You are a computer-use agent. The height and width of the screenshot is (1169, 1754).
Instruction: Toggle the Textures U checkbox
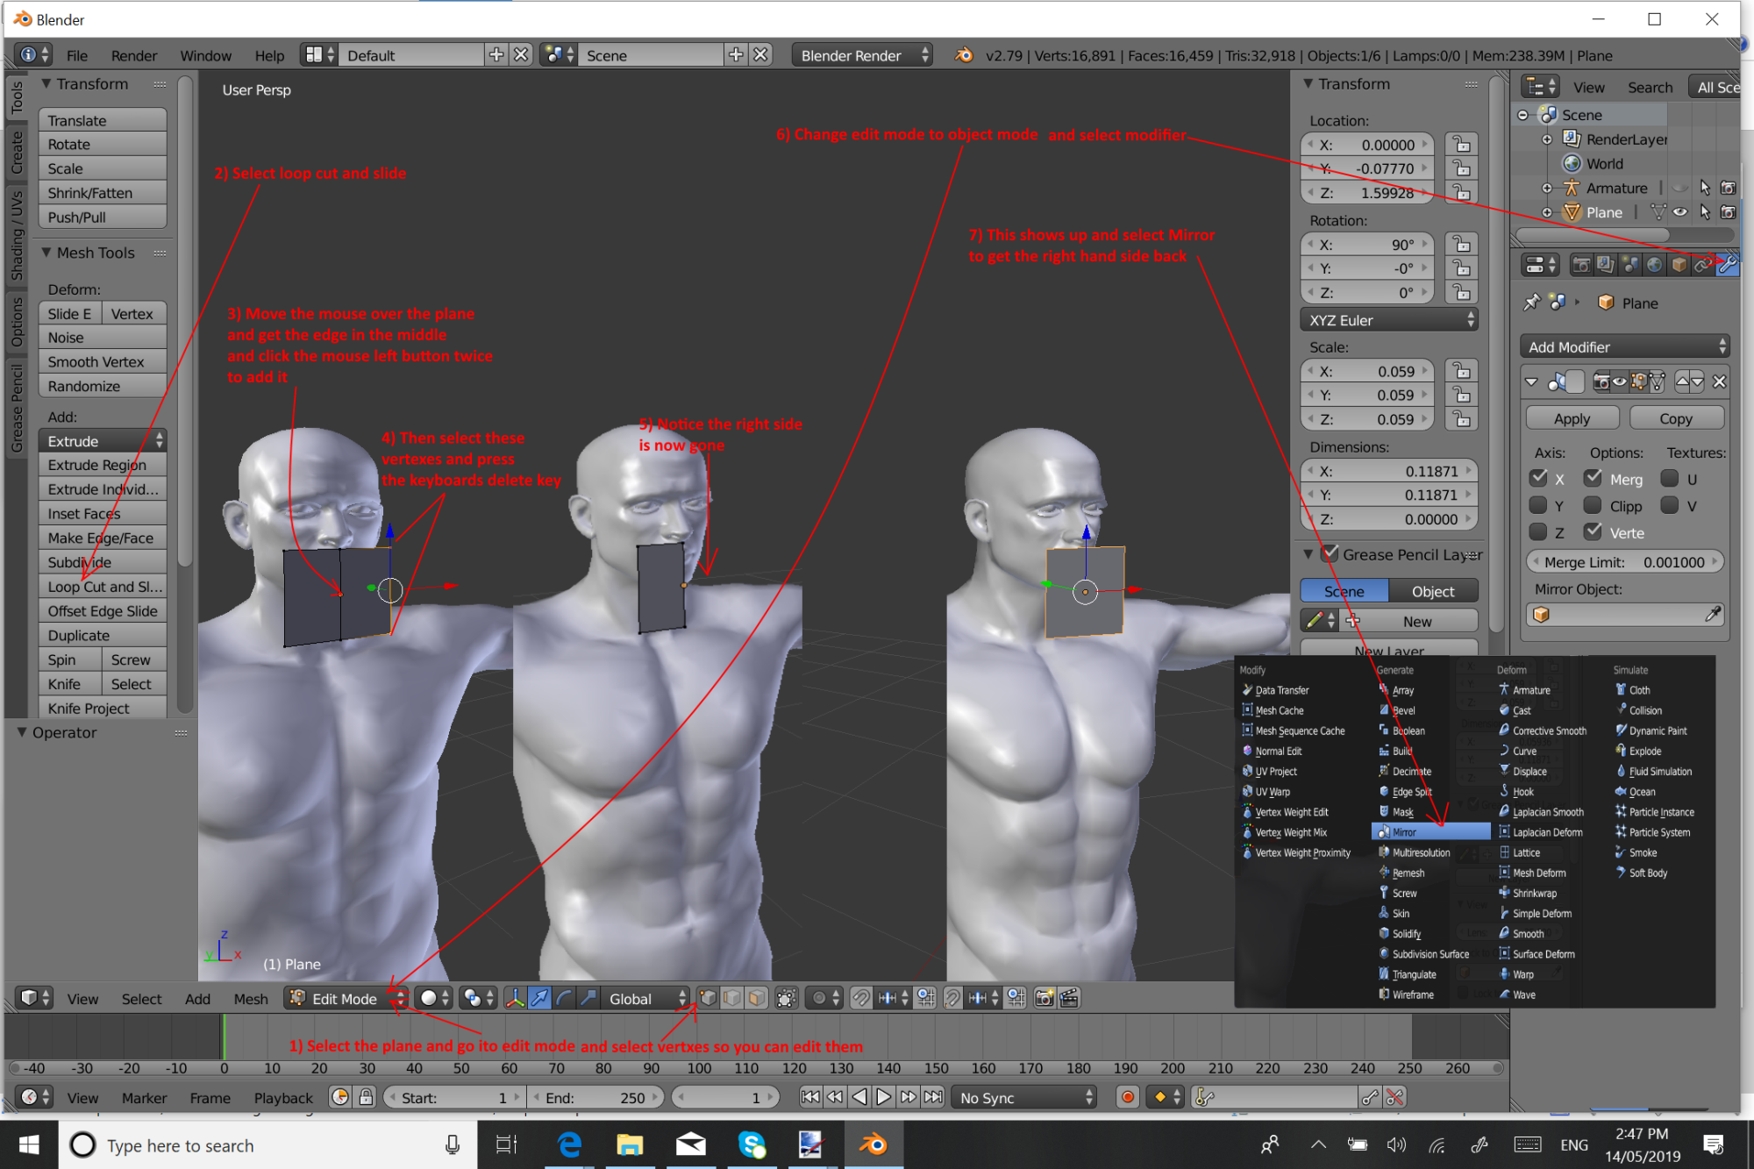[1670, 479]
